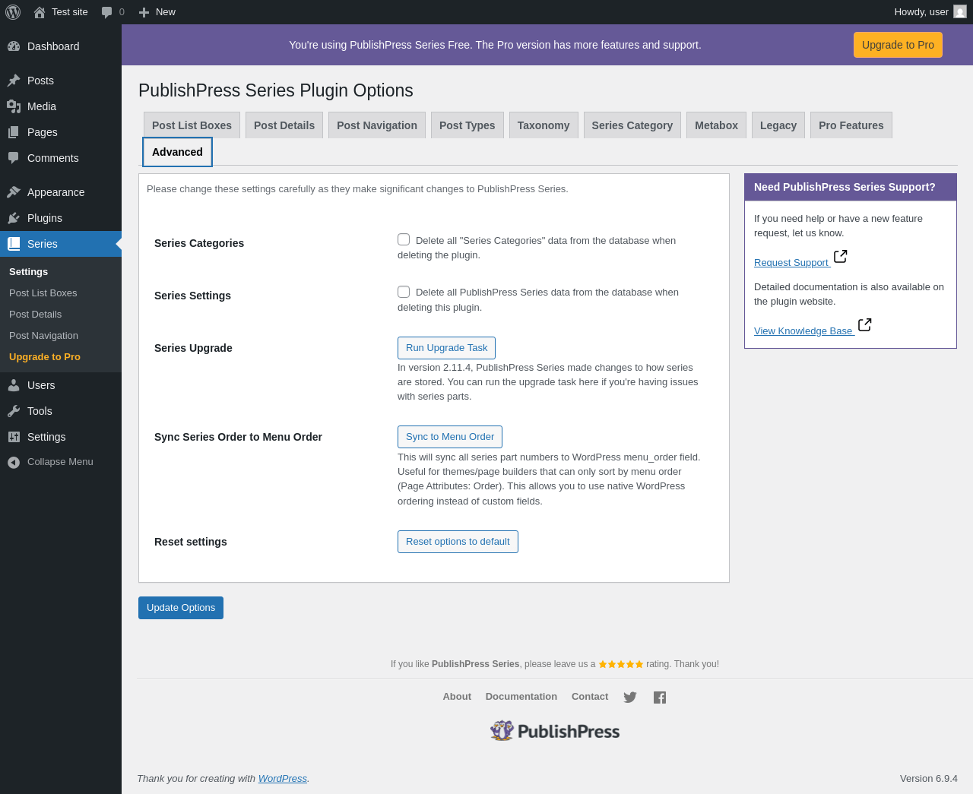Open the comments bubble icon in admin bar
Viewport: 973px width, 794px height.
107,12
